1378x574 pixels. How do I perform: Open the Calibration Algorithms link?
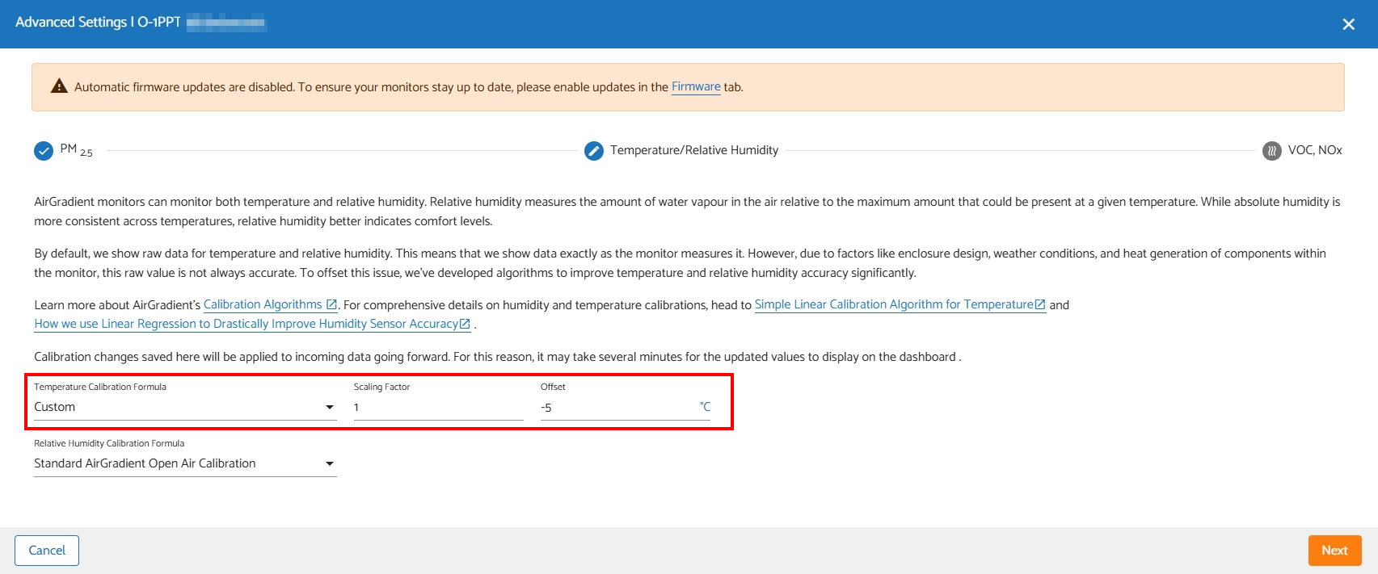click(x=263, y=304)
